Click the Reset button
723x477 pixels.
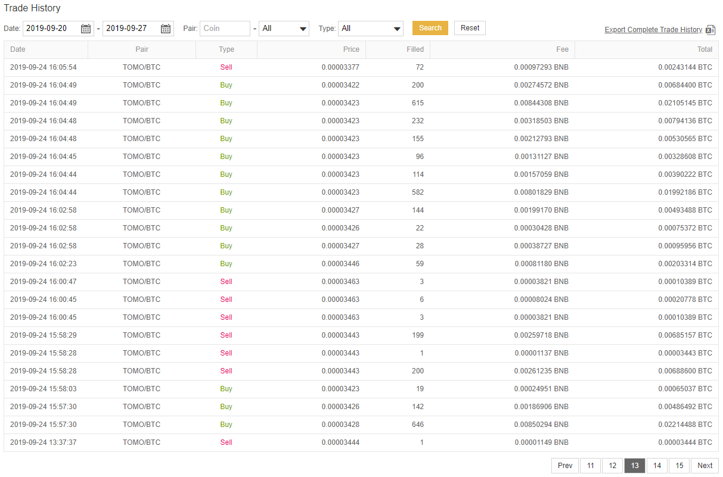point(470,28)
